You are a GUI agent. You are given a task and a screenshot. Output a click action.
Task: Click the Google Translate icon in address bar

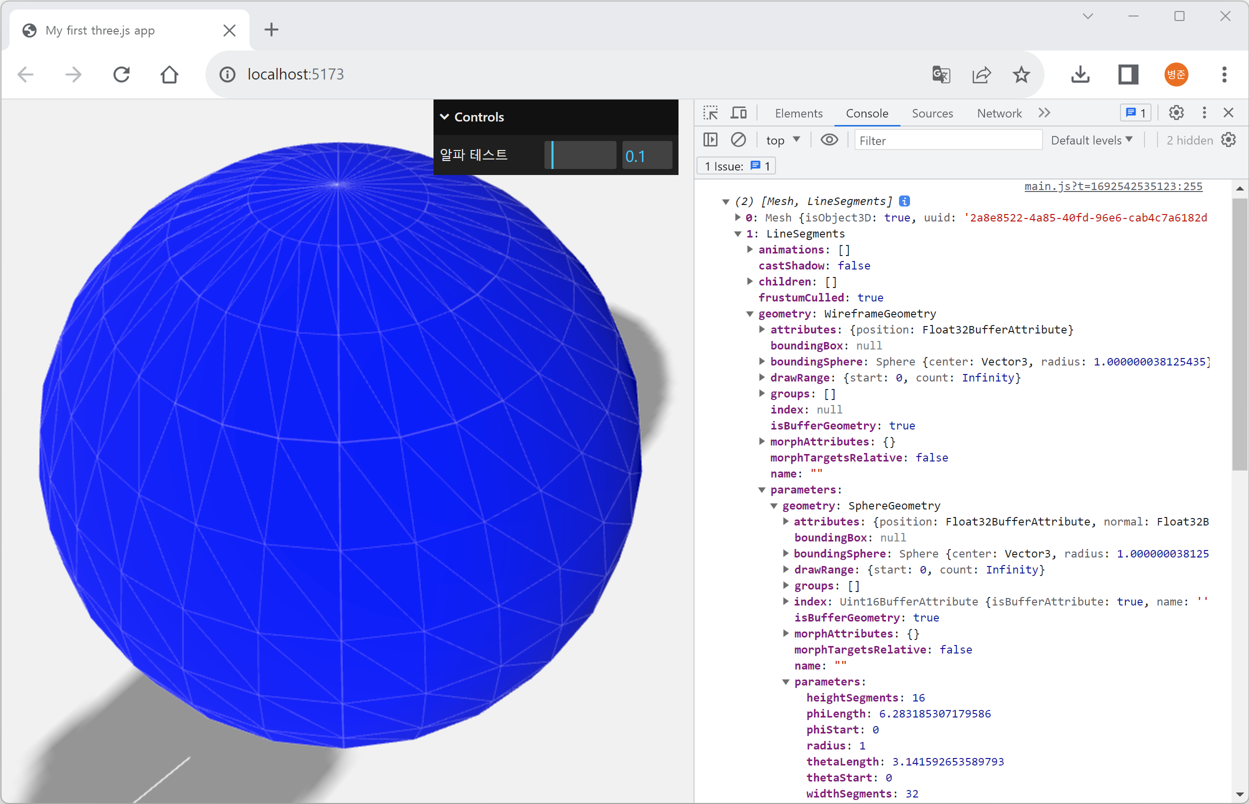(940, 74)
